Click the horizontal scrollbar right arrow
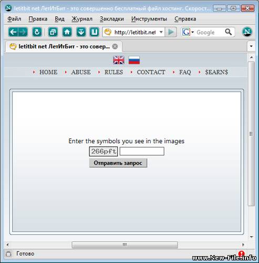This screenshot has width=259, height=263. coord(243,245)
